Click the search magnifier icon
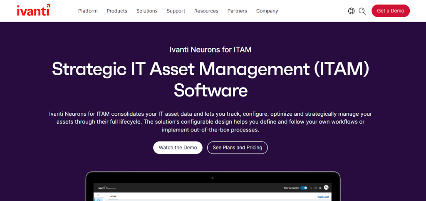426x201 pixels. click(x=362, y=11)
